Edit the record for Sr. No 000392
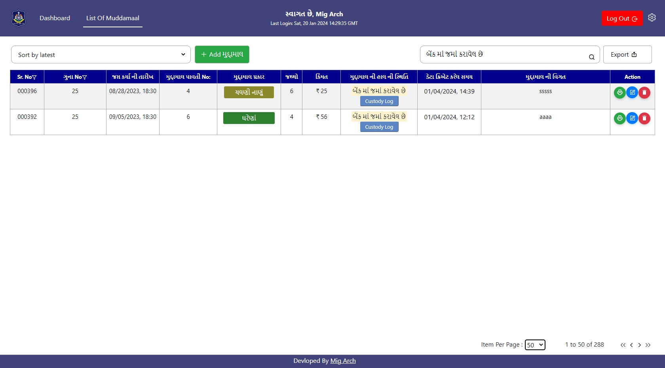The height and width of the screenshot is (368, 665). coord(632,118)
